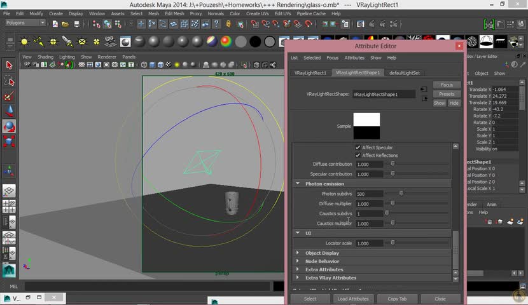Click the Copy Tab button
This screenshot has width=528, height=305.
[397, 299]
